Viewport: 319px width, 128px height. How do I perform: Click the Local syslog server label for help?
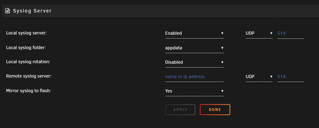coord(26,33)
